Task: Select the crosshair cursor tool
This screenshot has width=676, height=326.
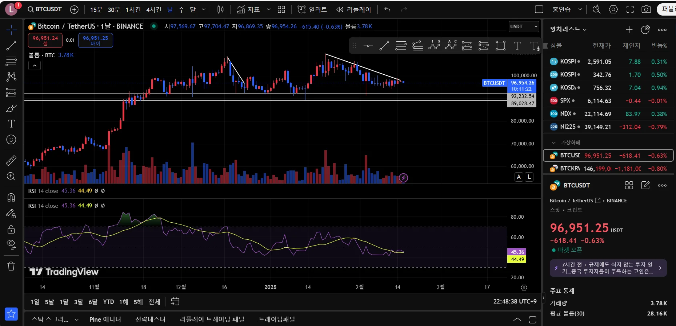Action: coord(11,30)
